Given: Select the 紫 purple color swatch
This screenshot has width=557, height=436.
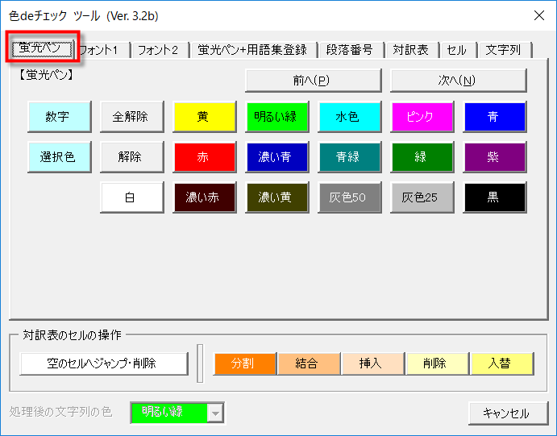Looking at the screenshot, I should pos(494,157).
